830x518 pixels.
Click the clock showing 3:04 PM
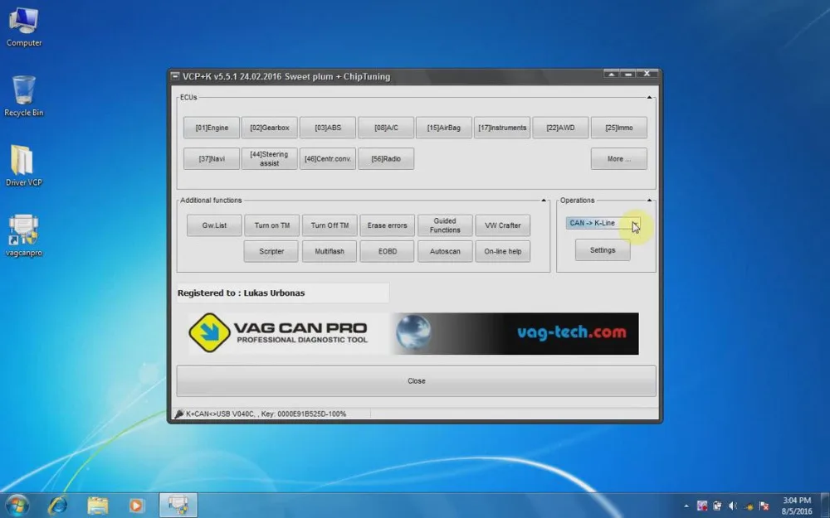[x=797, y=506]
